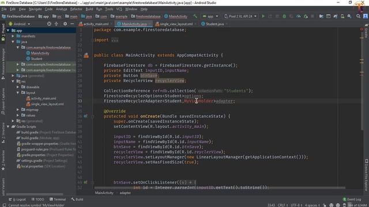Open the Refactor menu
Image resolution: width=369 pixels, height=207 pixels.
[x=76, y=9]
